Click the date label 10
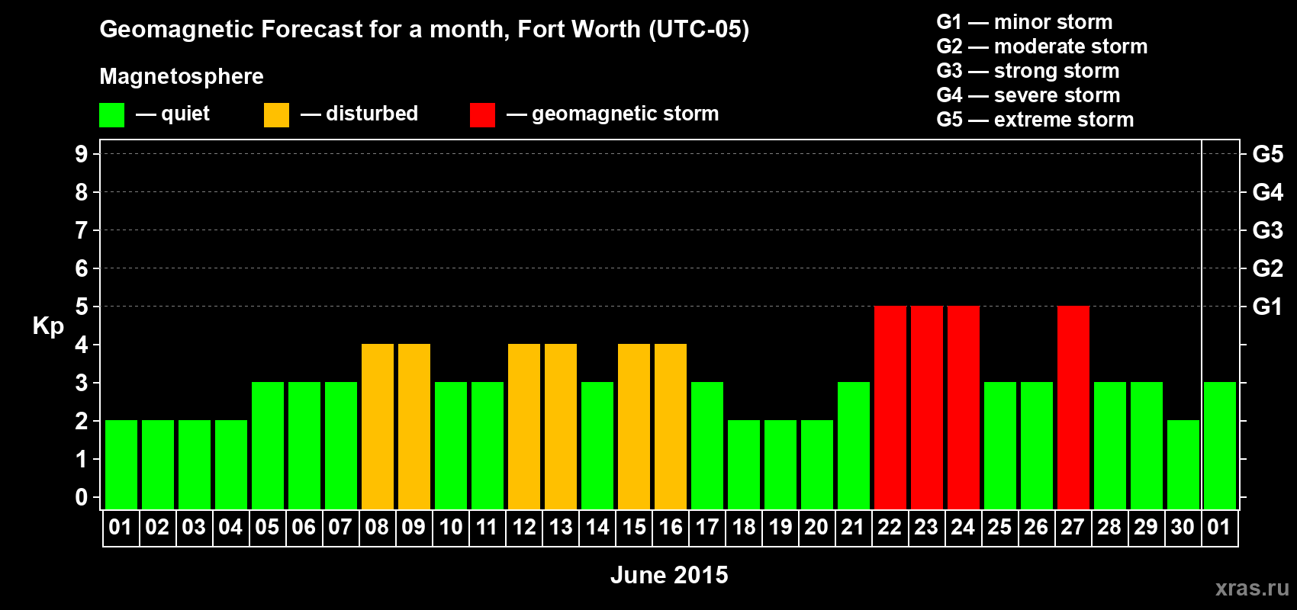The height and width of the screenshot is (610, 1297). (450, 527)
